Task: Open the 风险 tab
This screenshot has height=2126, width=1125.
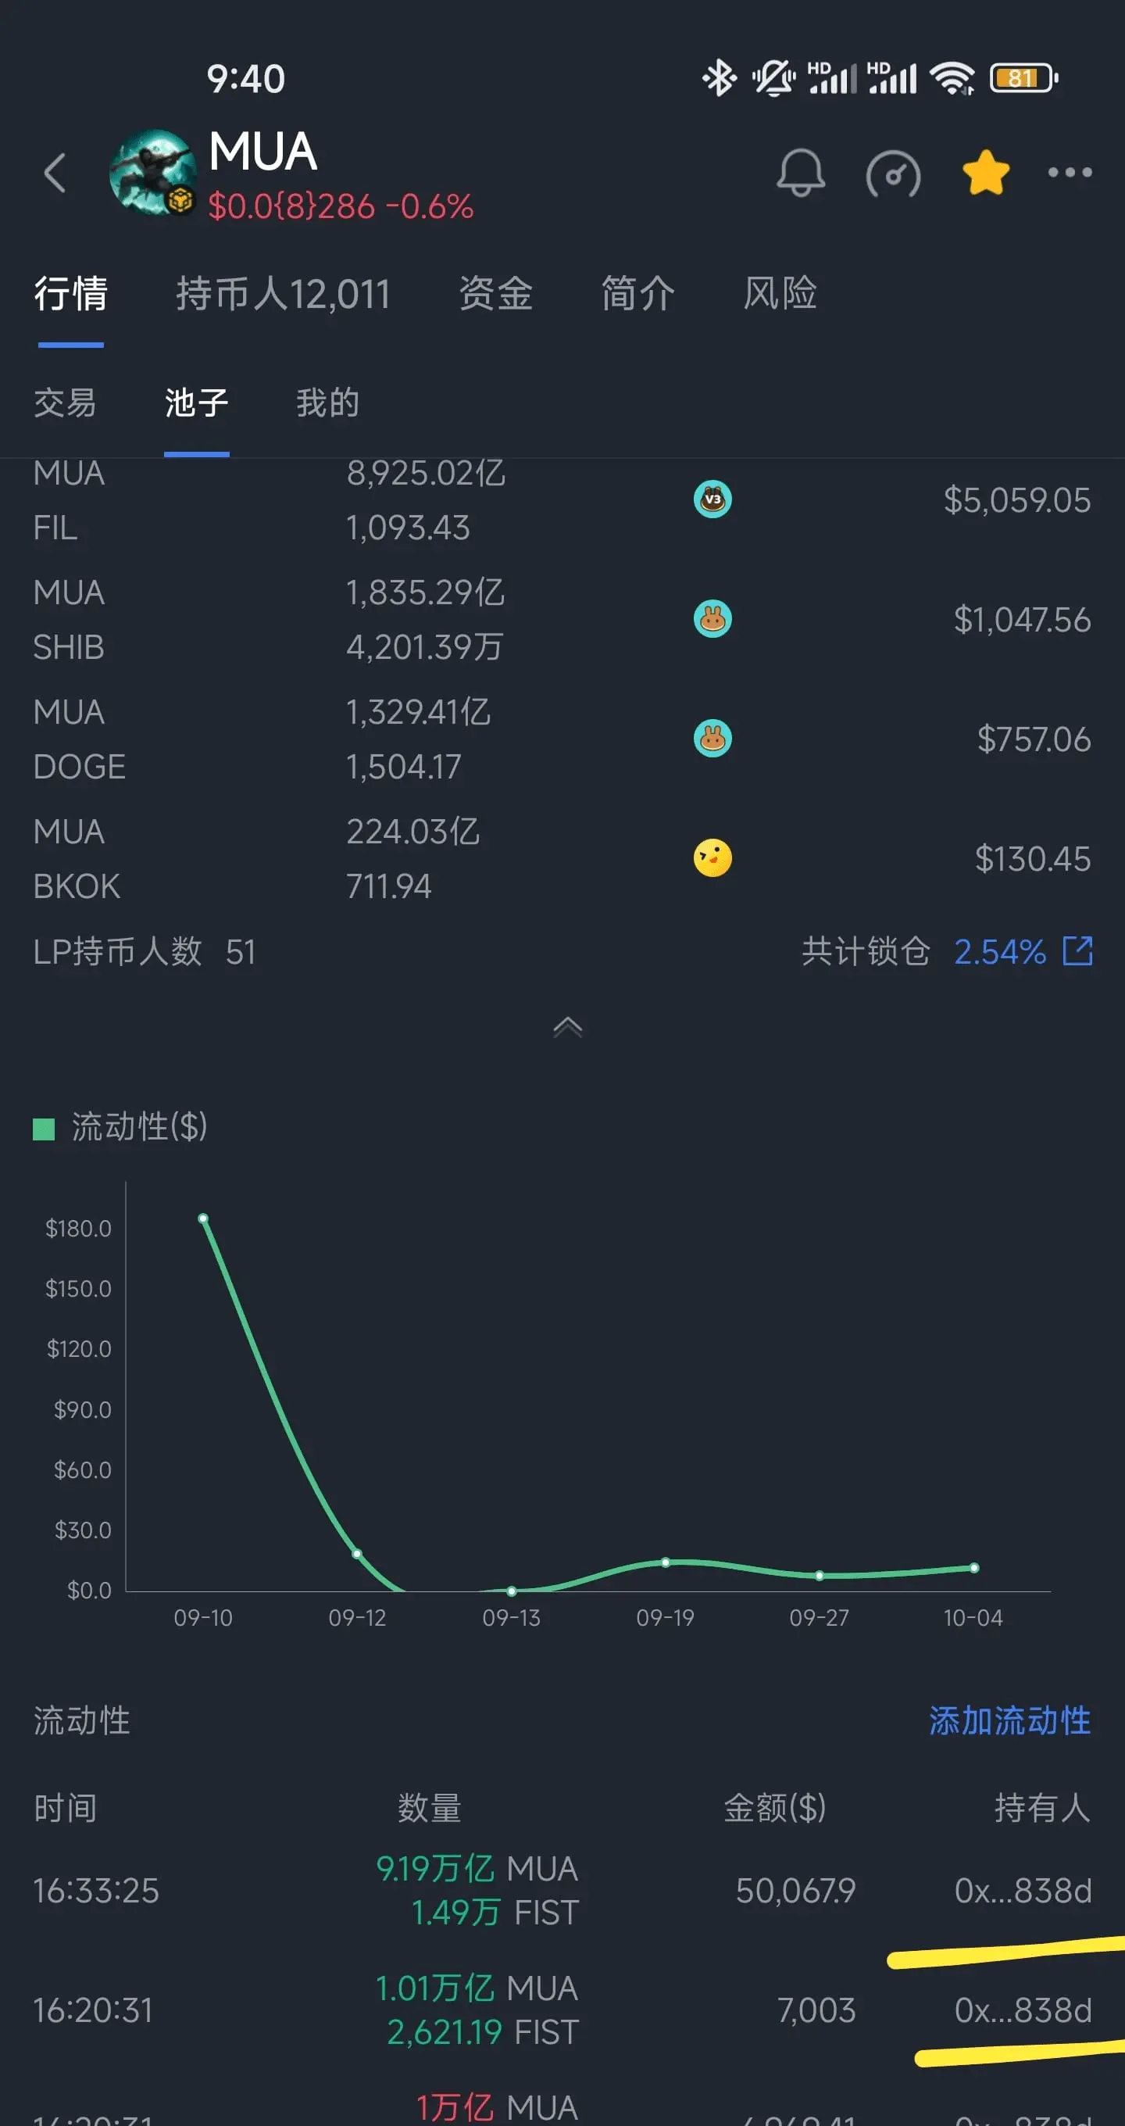Action: (x=780, y=293)
